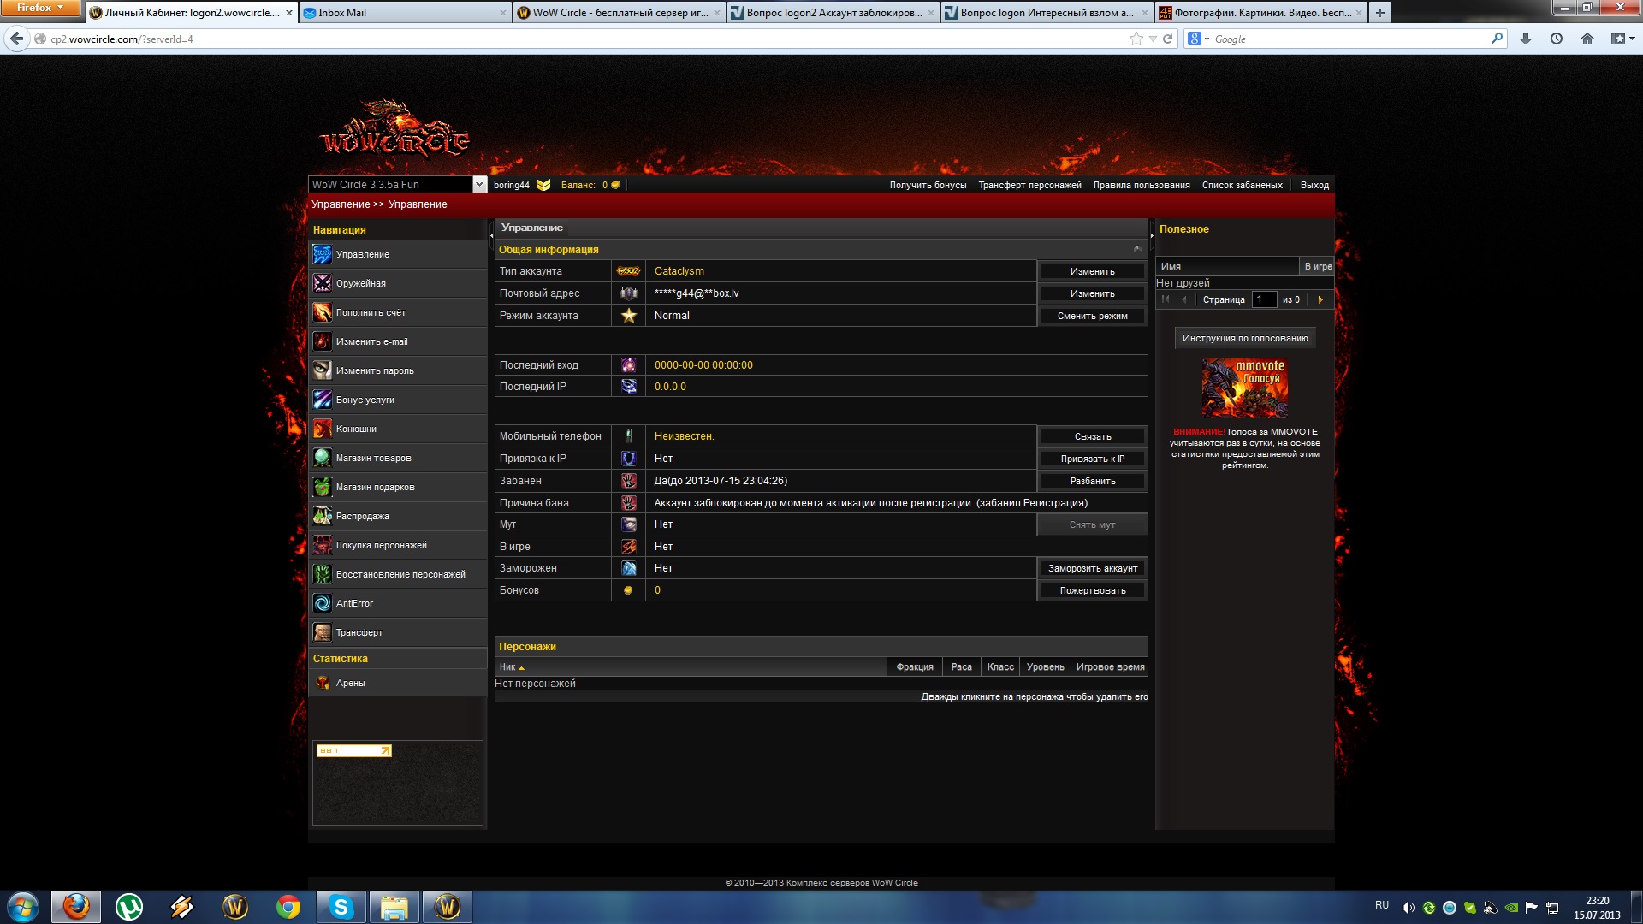Click the browser back arrow
Viewport: 1643px width, 924px height.
pyautogui.click(x=16, y=38)
